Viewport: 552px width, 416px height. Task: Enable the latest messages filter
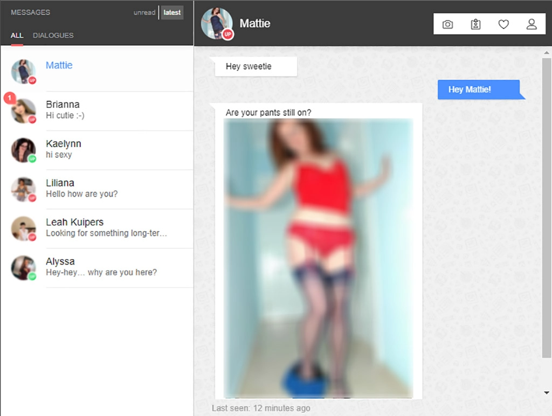click(x=171, y=12)
